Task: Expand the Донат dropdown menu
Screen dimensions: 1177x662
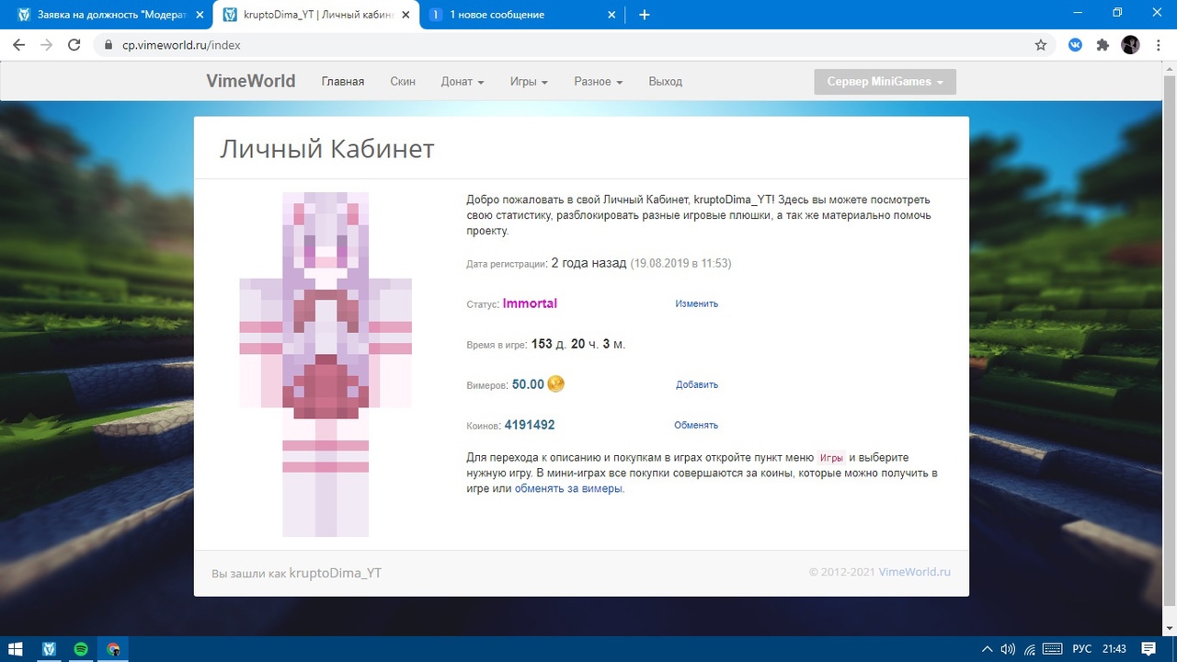Action: (x=463, y=81)
